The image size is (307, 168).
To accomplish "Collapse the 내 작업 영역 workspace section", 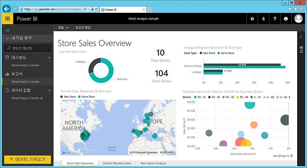I will [x=7, y=38].
